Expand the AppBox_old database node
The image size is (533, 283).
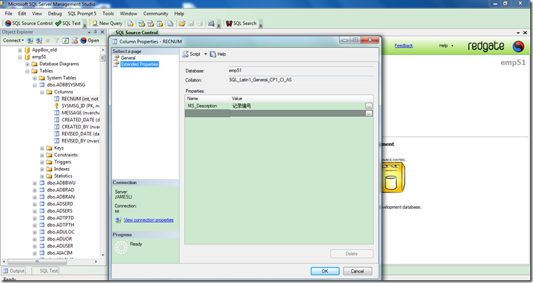tap(20, 50)
